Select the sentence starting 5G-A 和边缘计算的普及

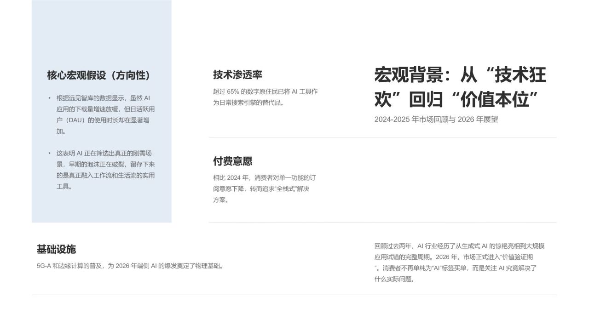click(130, 266)
